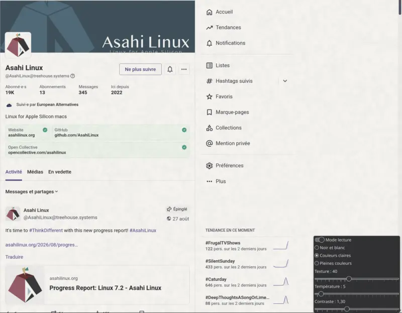Click the Accueil home icon

209,12
